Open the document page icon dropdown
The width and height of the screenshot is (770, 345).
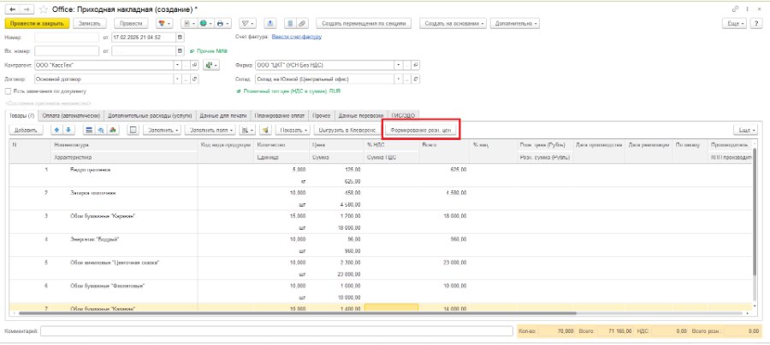point(188,23)
